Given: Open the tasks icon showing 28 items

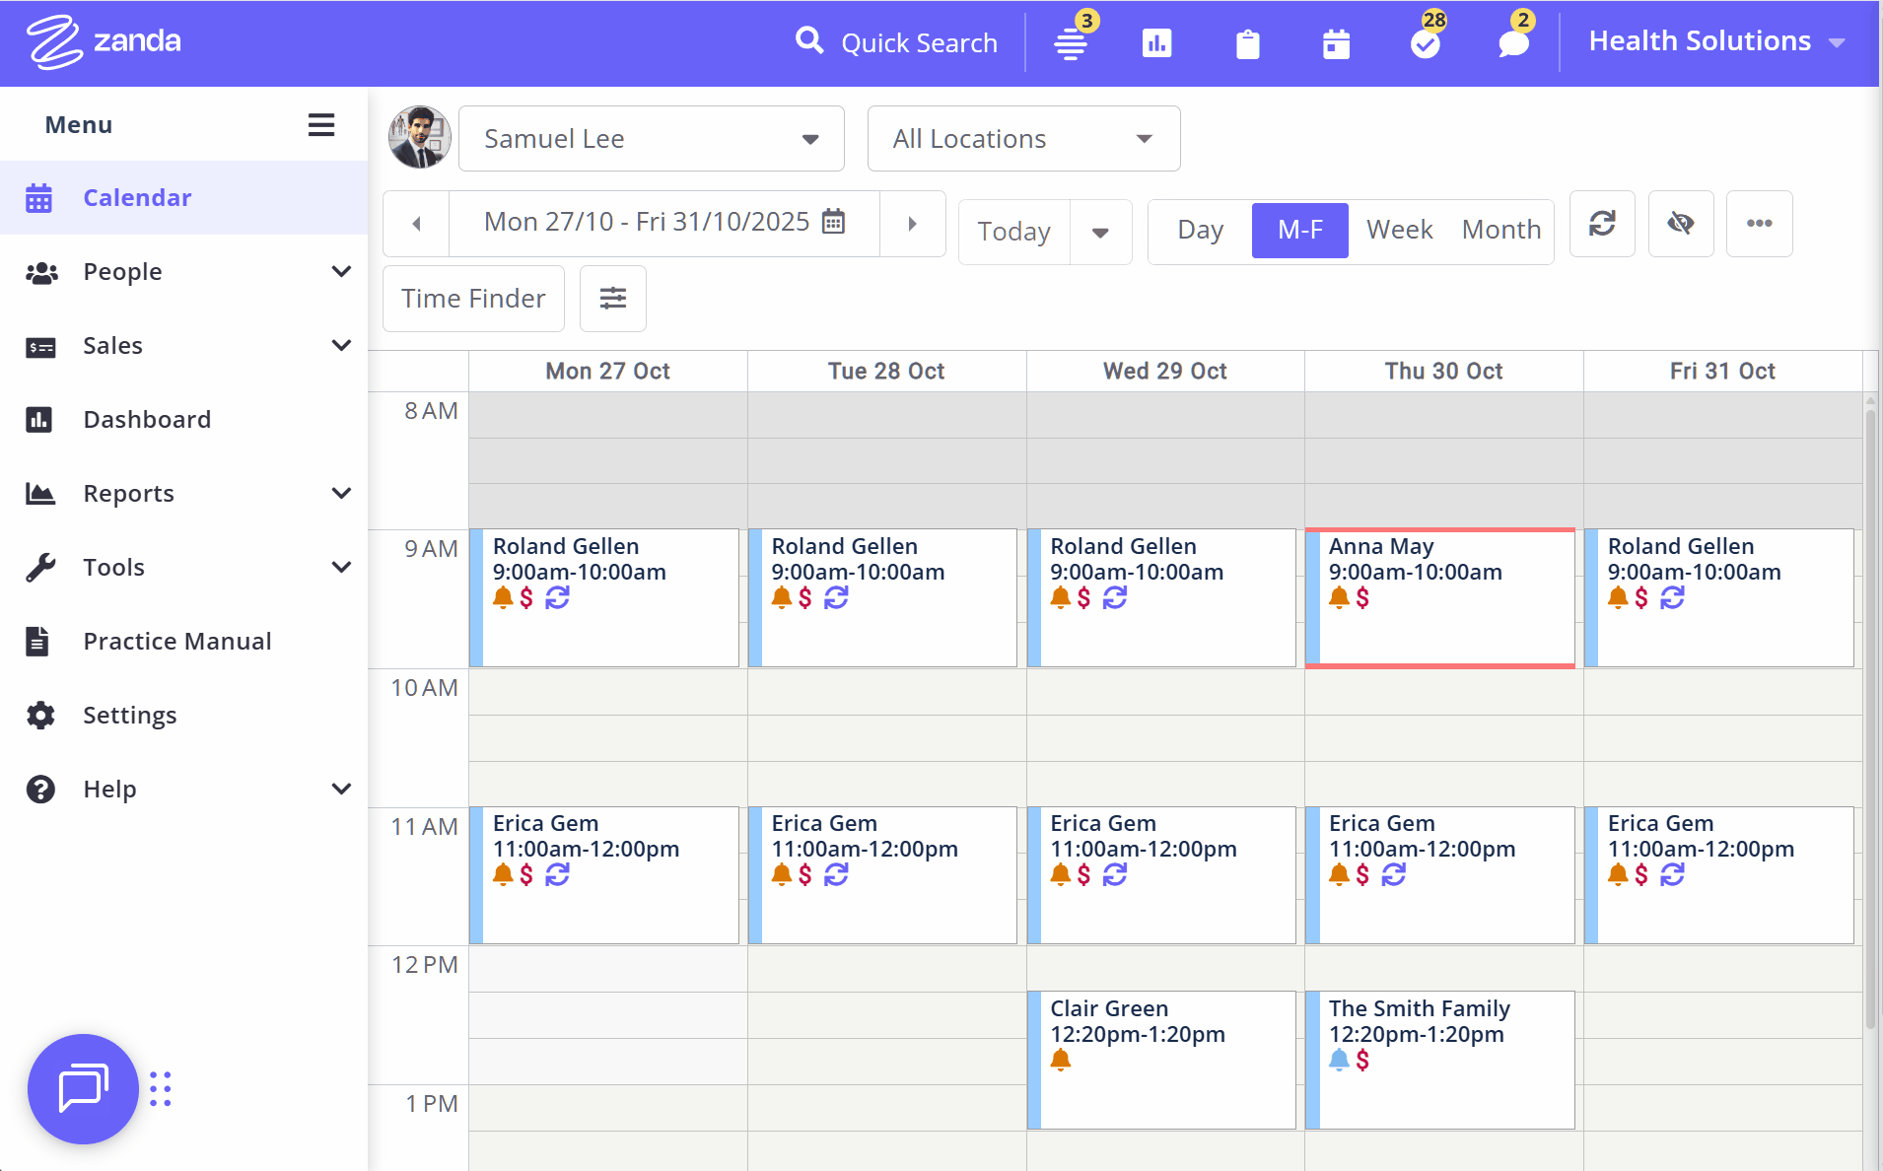Looking at the screenshot, I should [x=1425, y=43].
